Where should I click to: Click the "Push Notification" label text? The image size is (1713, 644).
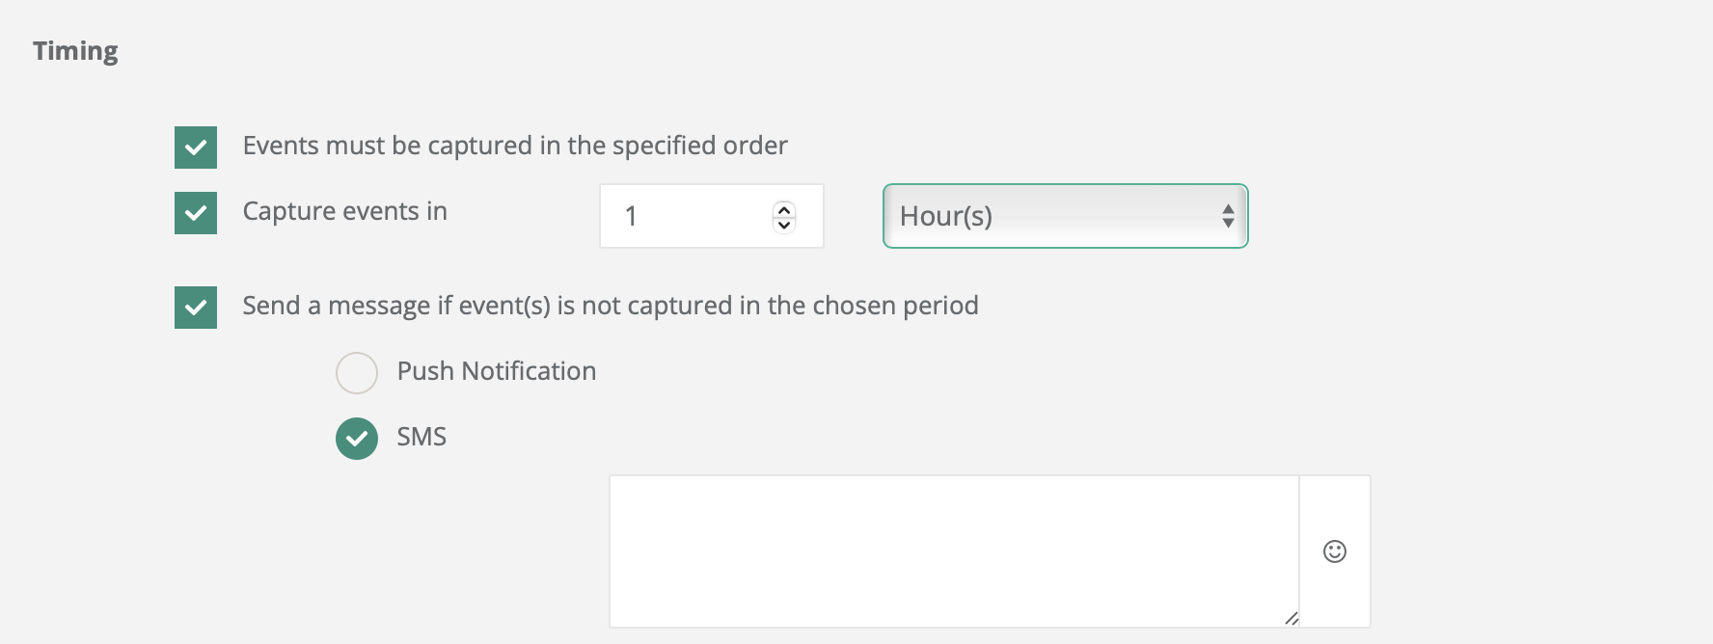point(496,371)
